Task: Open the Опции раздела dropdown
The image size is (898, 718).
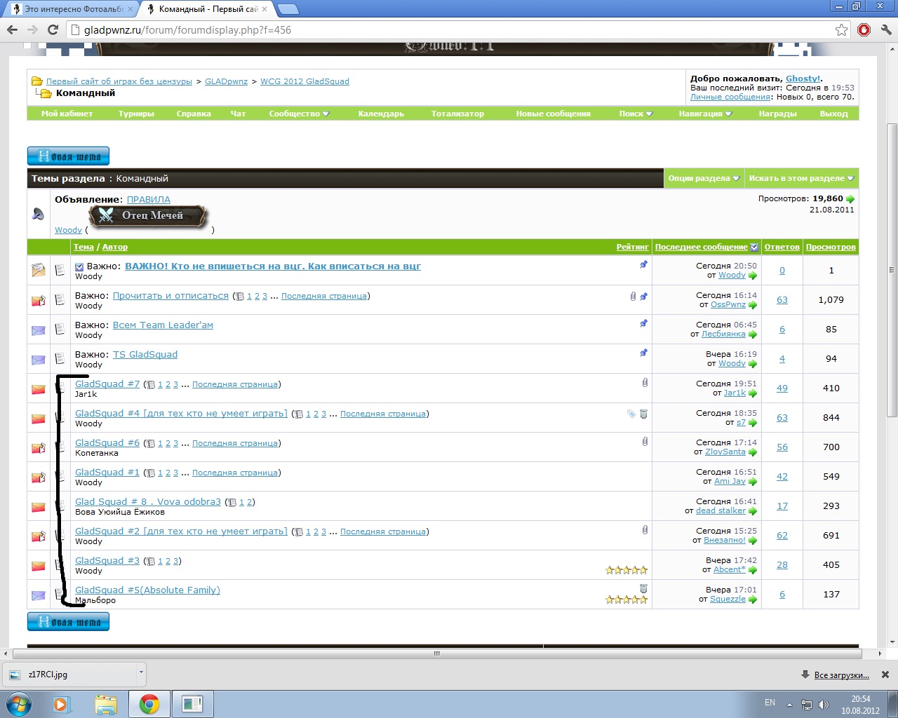Action: (704, 178)
